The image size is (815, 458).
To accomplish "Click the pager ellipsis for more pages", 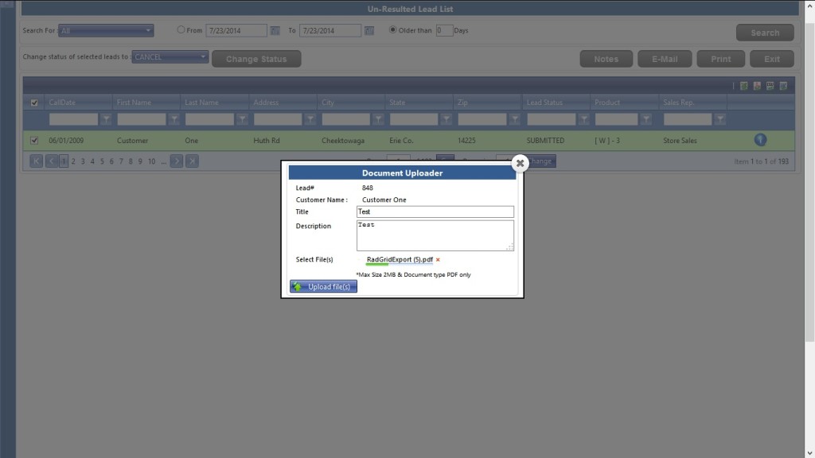I will 164,161.
